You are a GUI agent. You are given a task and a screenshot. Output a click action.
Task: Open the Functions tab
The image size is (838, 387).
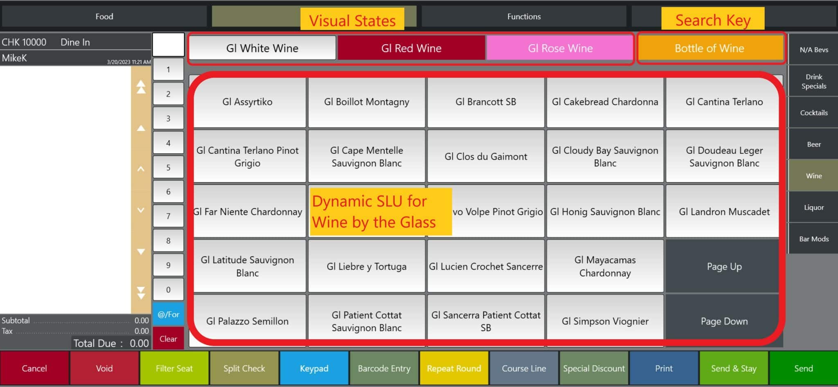(x=524, y=16)
